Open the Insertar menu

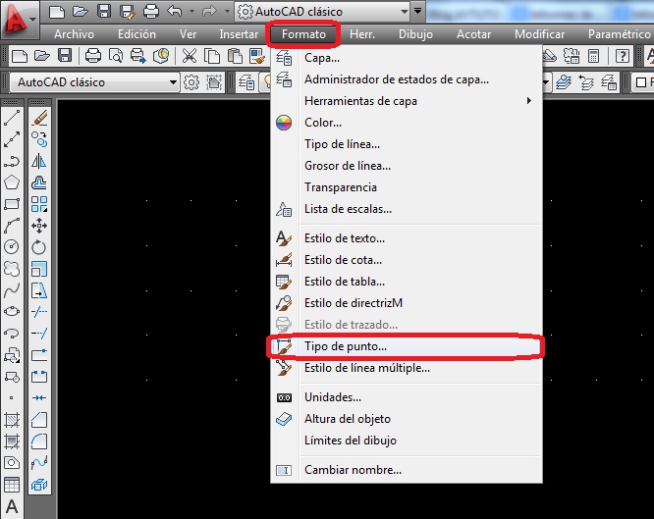(x=239, y=34)
